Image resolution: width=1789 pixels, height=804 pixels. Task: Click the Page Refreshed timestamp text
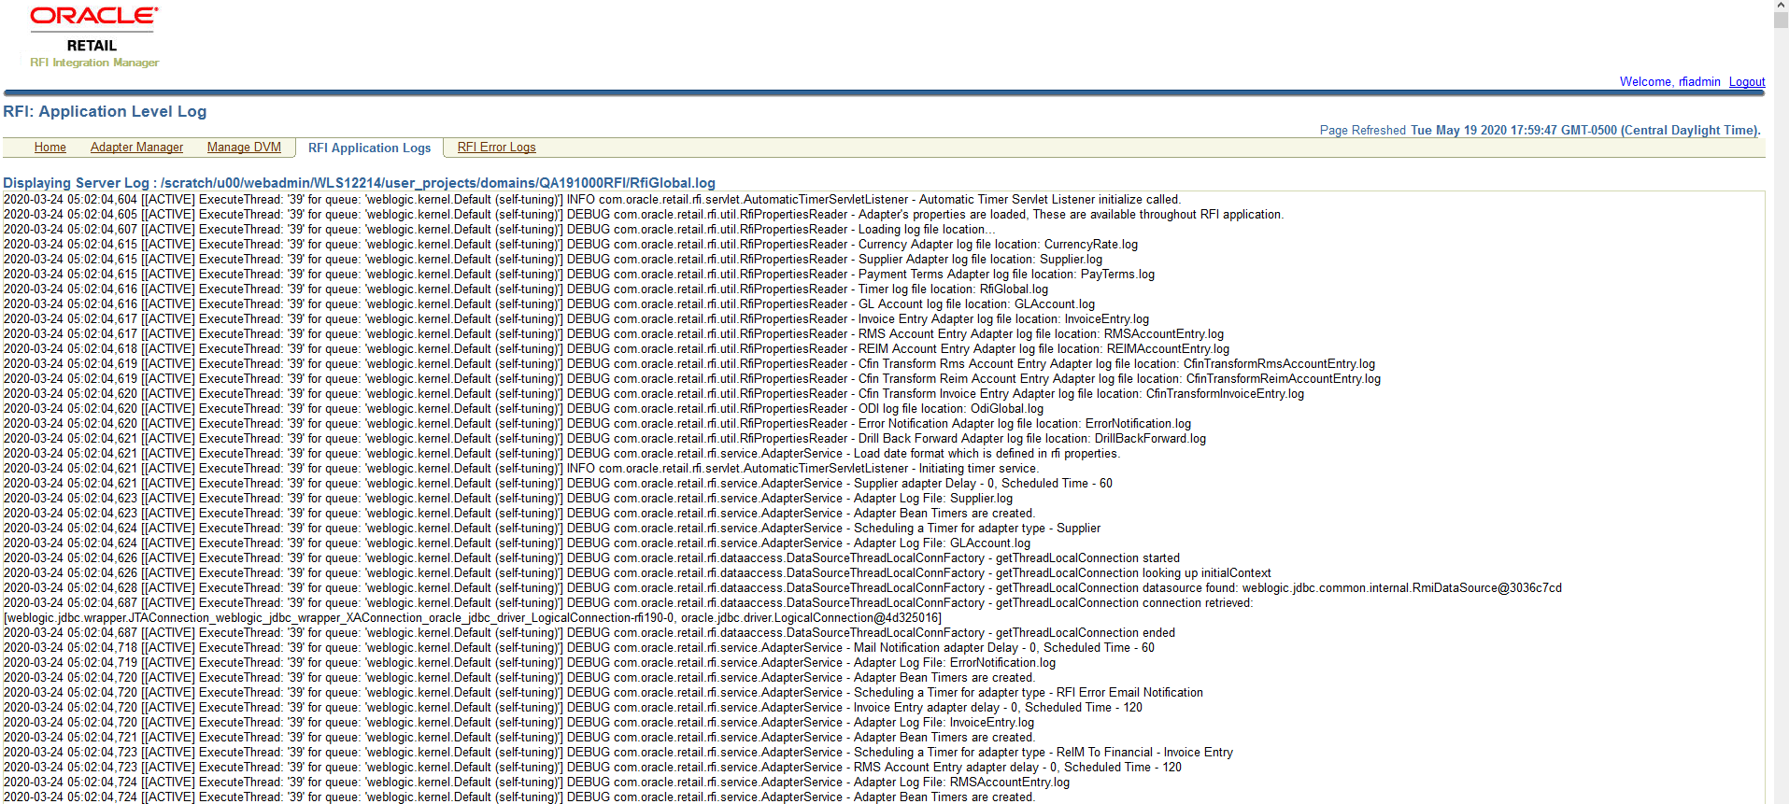[x=1541, y=131]
